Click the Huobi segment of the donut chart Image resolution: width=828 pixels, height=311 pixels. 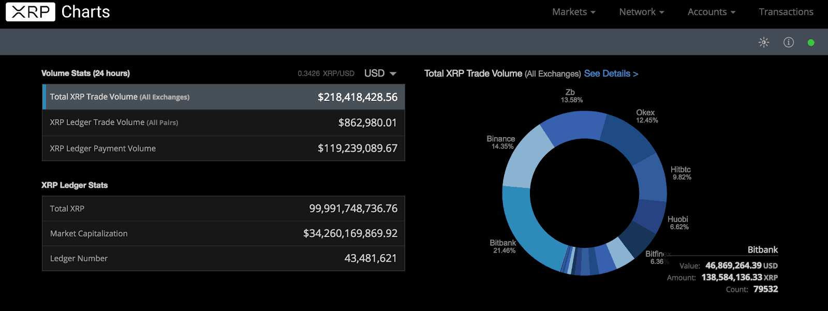point(649,214)
